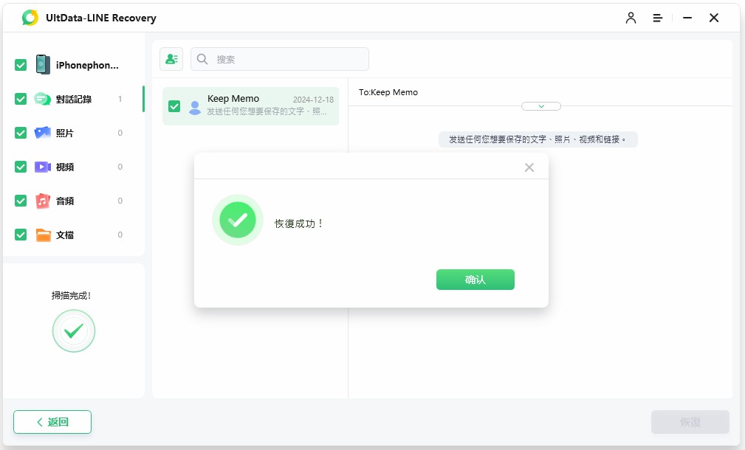Toggle the 文檔 checkbox

[21, 235]
